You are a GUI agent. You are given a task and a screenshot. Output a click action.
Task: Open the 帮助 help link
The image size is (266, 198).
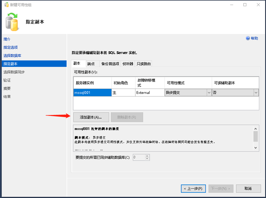pyautogui.click(x=254, y=38)
